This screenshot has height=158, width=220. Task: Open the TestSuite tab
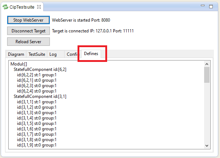click(x=37, y=54)
